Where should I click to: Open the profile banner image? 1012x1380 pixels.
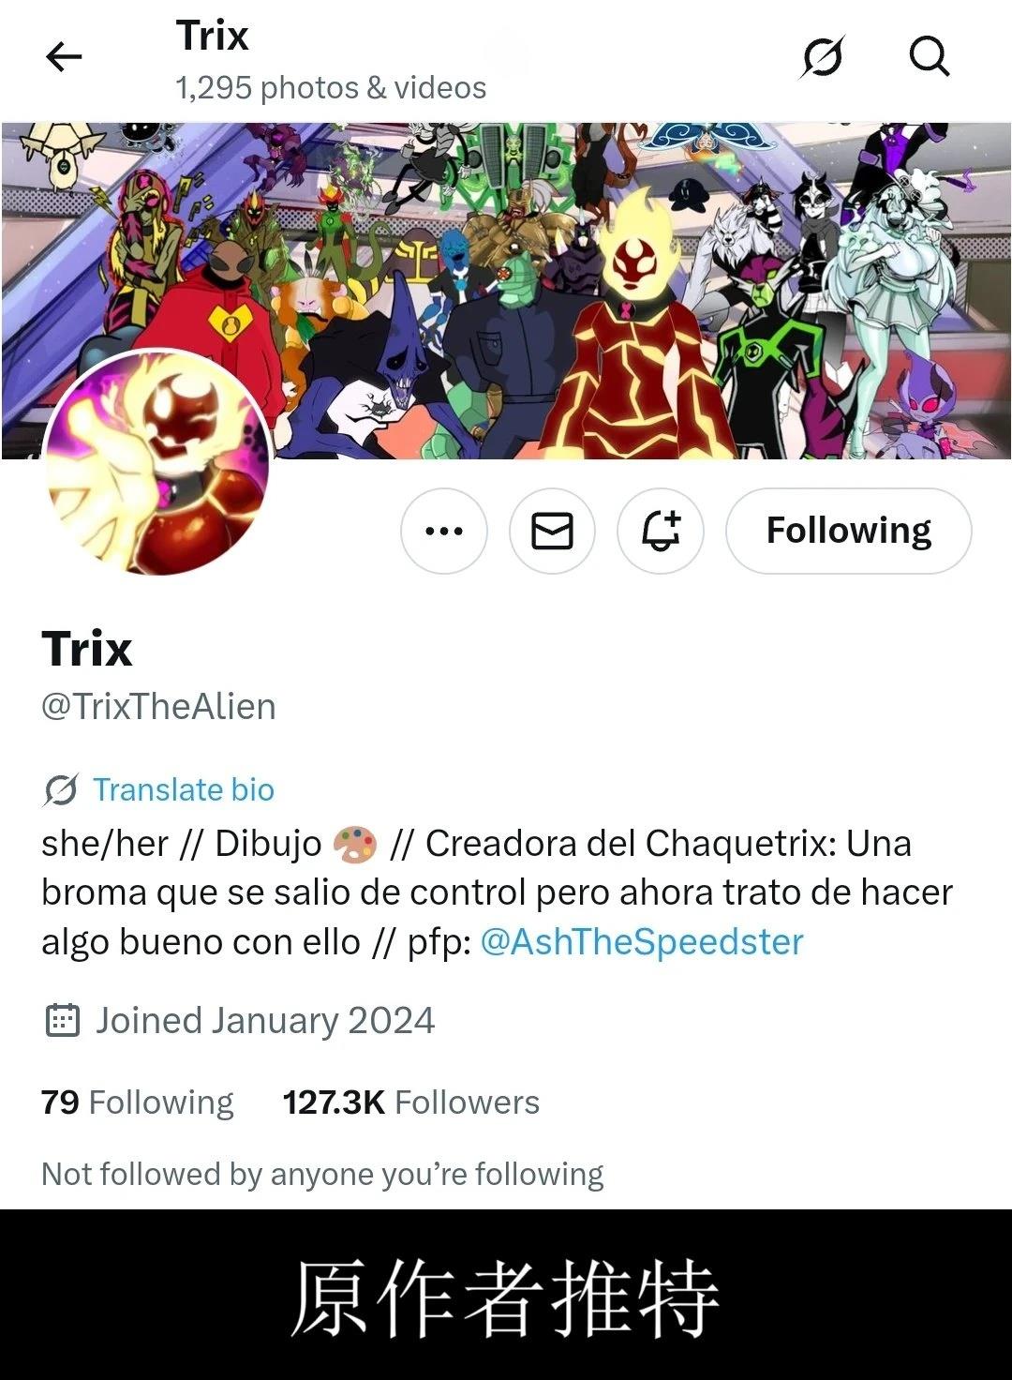506,291
